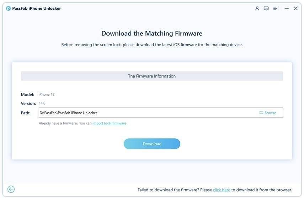Image resolution: width=304 pixels, height=199 pixels.
Task: Click the Download the Matching Firmware heading
Action: (x=152, y=34)
